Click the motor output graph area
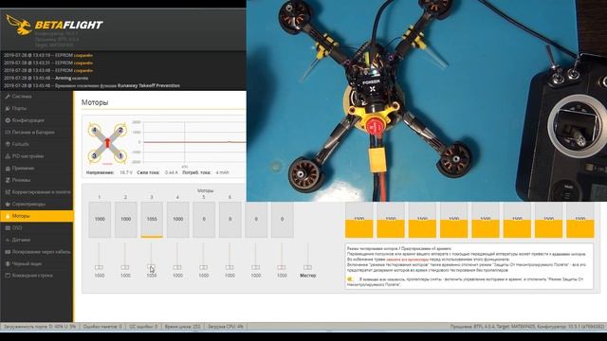This screenshot has height=341, width=607. [194, 143]
